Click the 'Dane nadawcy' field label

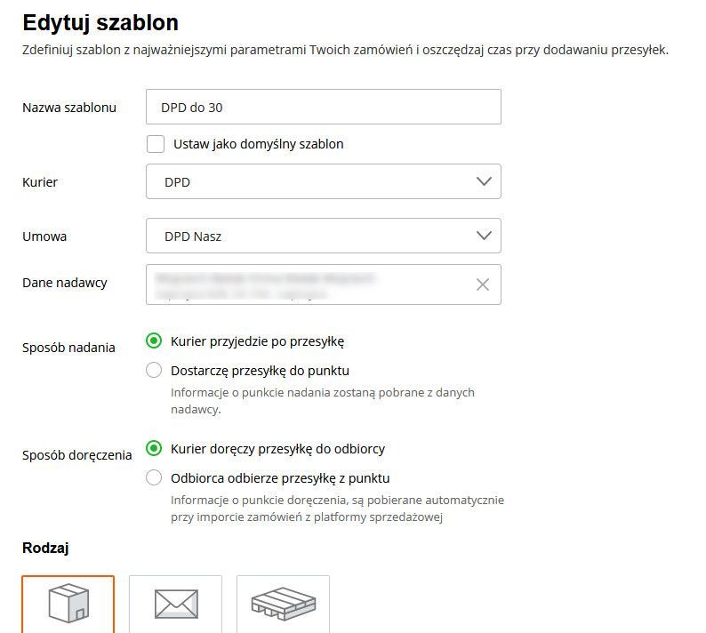coord(65,283)
